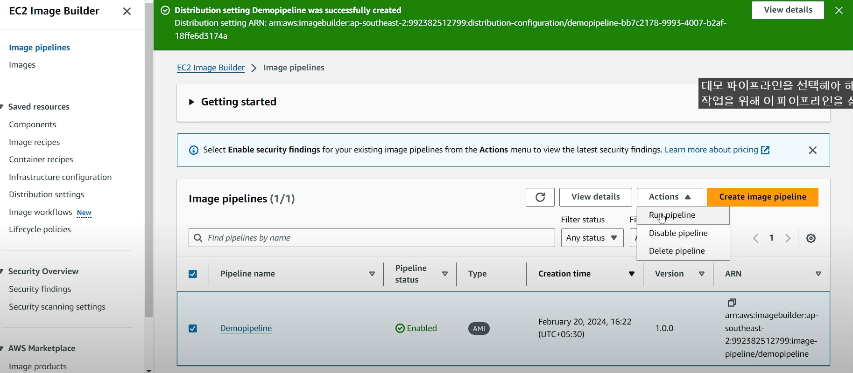Close the EC2 Image Builder sidebar
The width and height of the screenshot is (853, 373).
[127, 11]
